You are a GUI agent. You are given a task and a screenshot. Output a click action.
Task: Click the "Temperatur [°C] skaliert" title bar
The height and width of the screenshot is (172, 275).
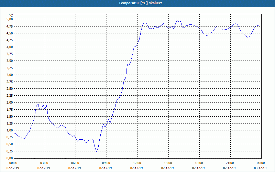click(137, 3)
